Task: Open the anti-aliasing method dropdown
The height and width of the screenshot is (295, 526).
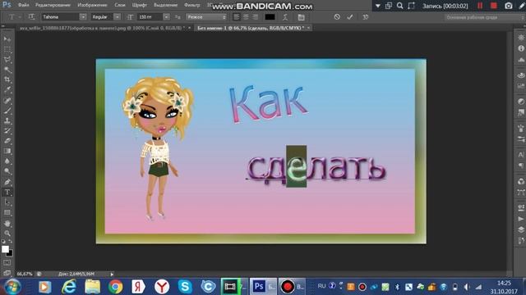Action: pos(206,16)
